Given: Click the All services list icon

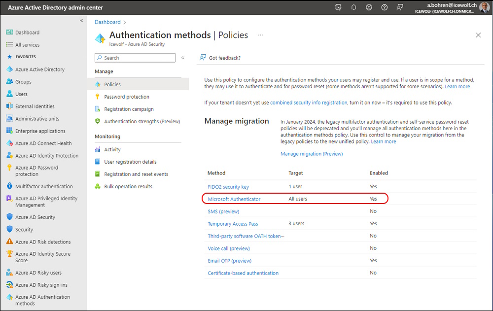Looking at the screenshot, I should (9, 44).
